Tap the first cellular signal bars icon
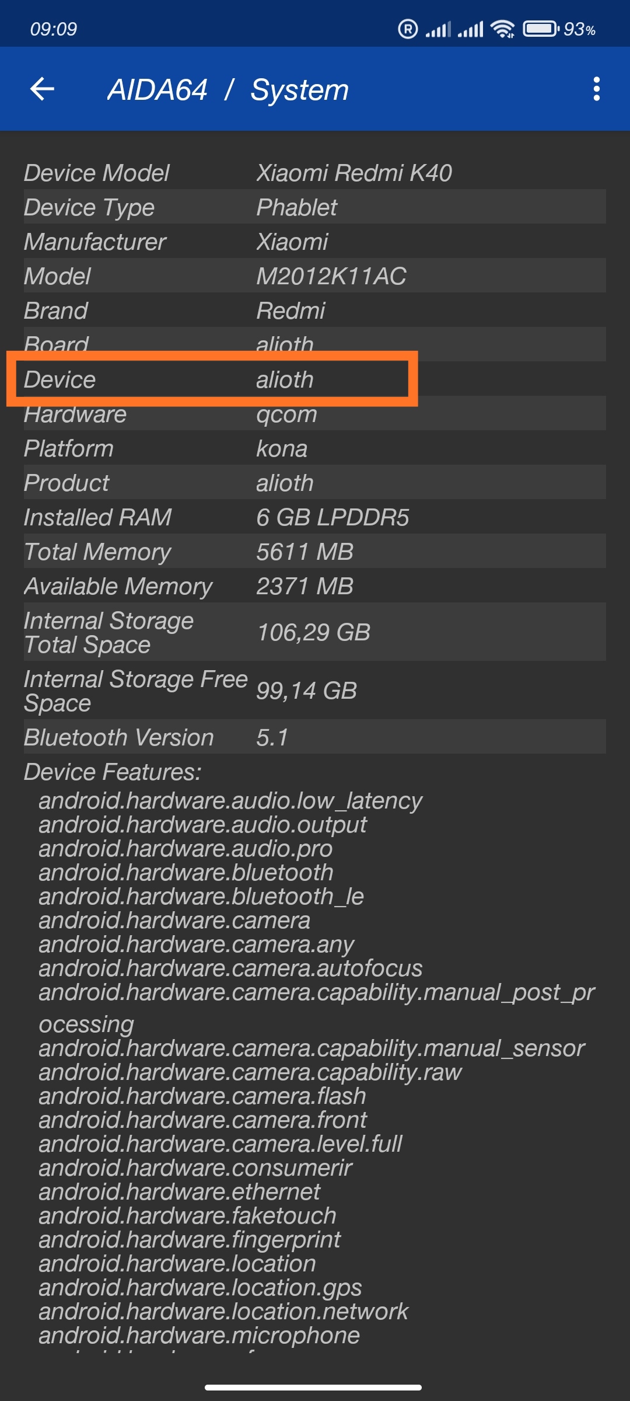The width and height of the screenshot is (630, 1401). [438, 29]
